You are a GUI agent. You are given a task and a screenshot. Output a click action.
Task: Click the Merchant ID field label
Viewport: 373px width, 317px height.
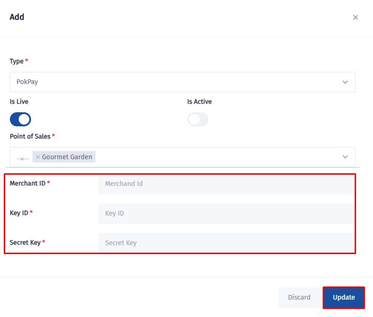coord(27,184)
